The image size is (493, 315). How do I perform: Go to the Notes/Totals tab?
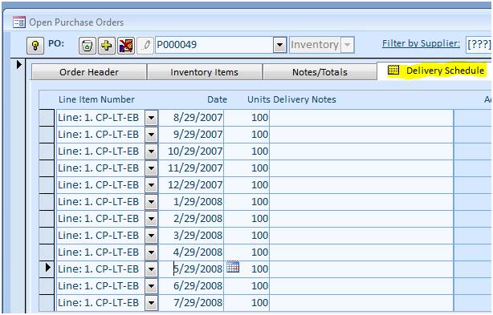(x=320, y=72)
